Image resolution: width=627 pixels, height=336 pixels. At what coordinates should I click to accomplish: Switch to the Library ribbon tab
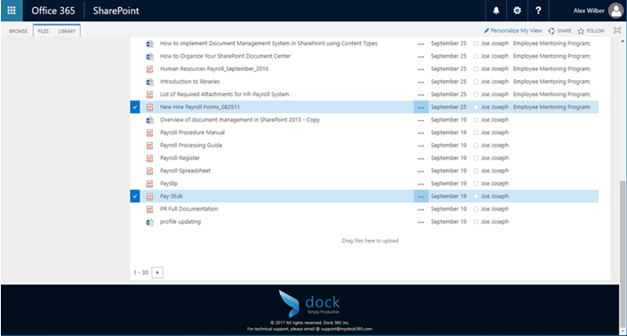point(67,31)
